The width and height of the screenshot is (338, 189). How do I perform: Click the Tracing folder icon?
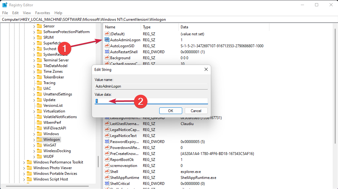pyautogui.click(x=39, y=83)
